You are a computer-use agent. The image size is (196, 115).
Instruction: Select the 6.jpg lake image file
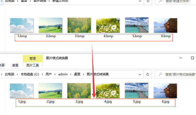pyautogui.click(x=165, y=91)
